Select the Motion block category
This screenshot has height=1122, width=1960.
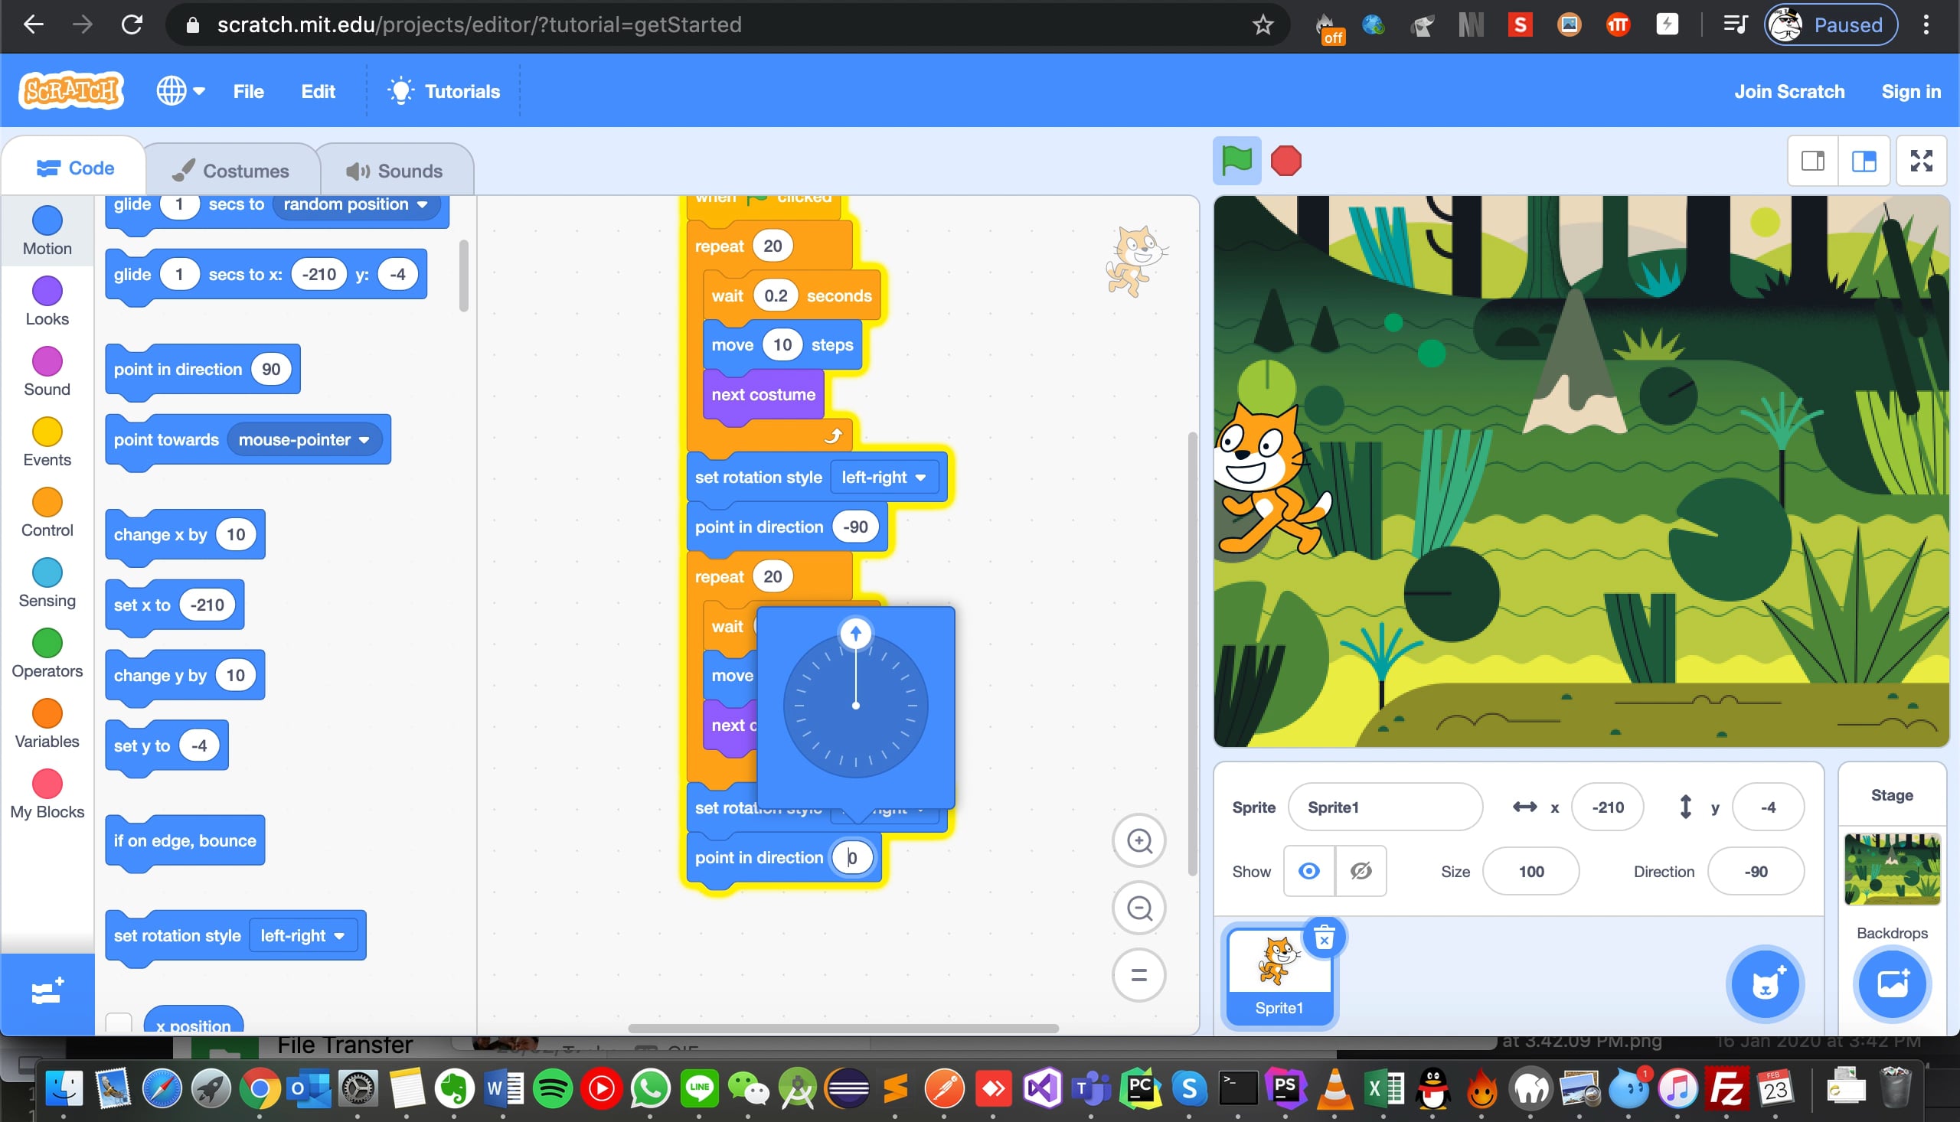(x=47, y=231)
